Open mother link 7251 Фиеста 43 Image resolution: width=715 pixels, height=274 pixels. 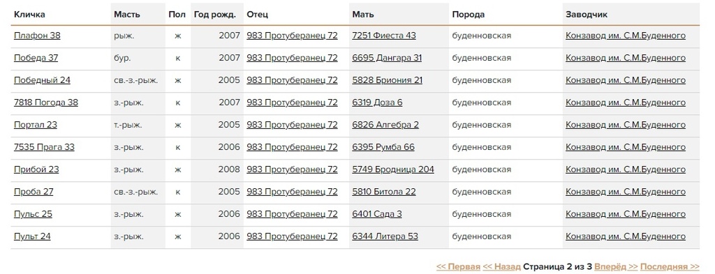(x=384, y=36)
